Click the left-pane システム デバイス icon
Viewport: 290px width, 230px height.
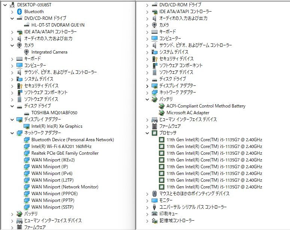click(x=19, y=79)
